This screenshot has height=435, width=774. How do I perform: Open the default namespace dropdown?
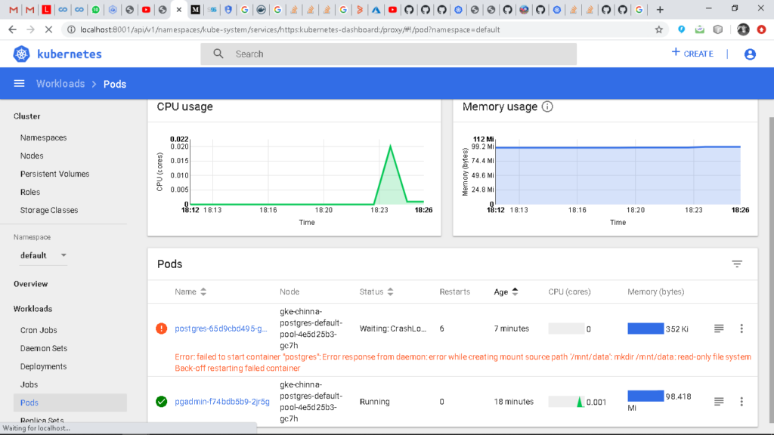point(43,255)
